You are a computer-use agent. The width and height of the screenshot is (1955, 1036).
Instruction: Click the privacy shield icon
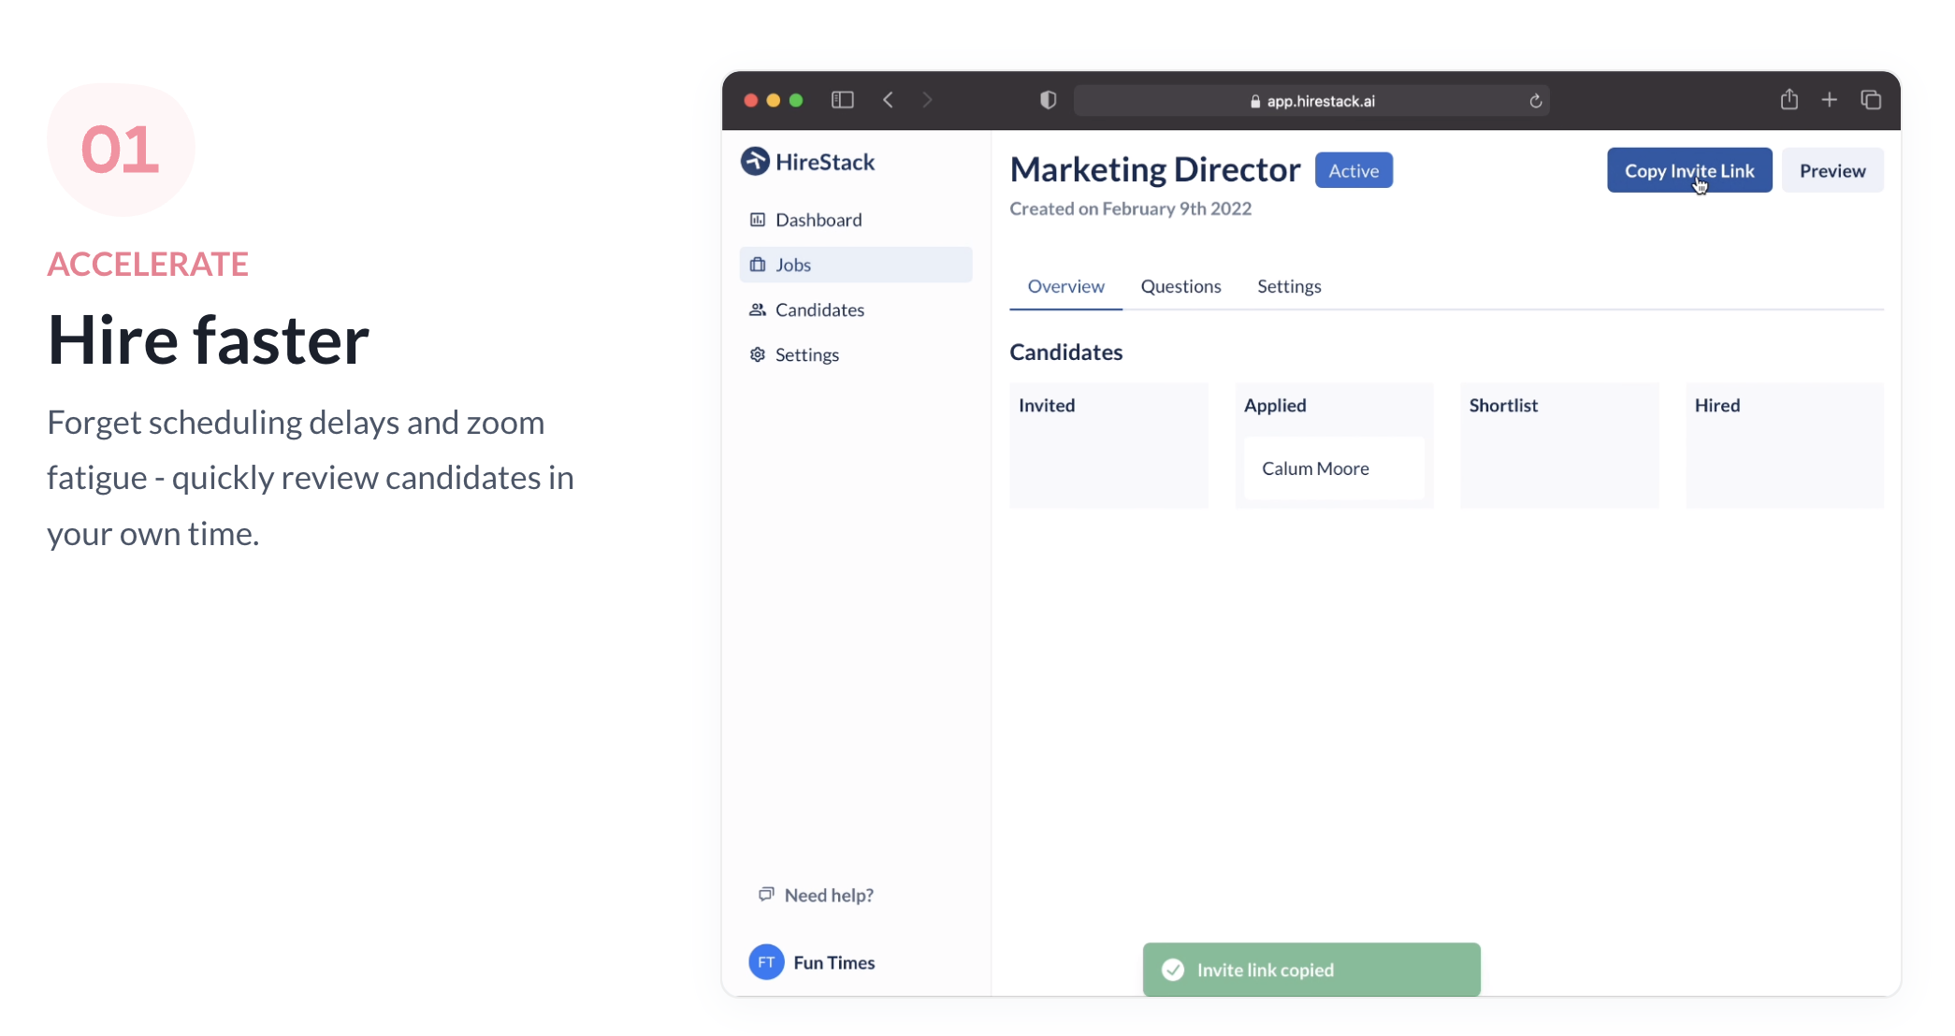pos(1048,100)
